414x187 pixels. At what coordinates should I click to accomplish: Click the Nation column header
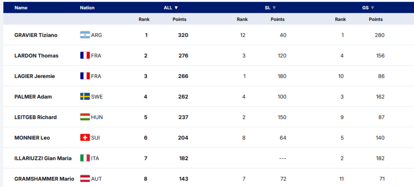pyautogui.click(x=87, y=8)
